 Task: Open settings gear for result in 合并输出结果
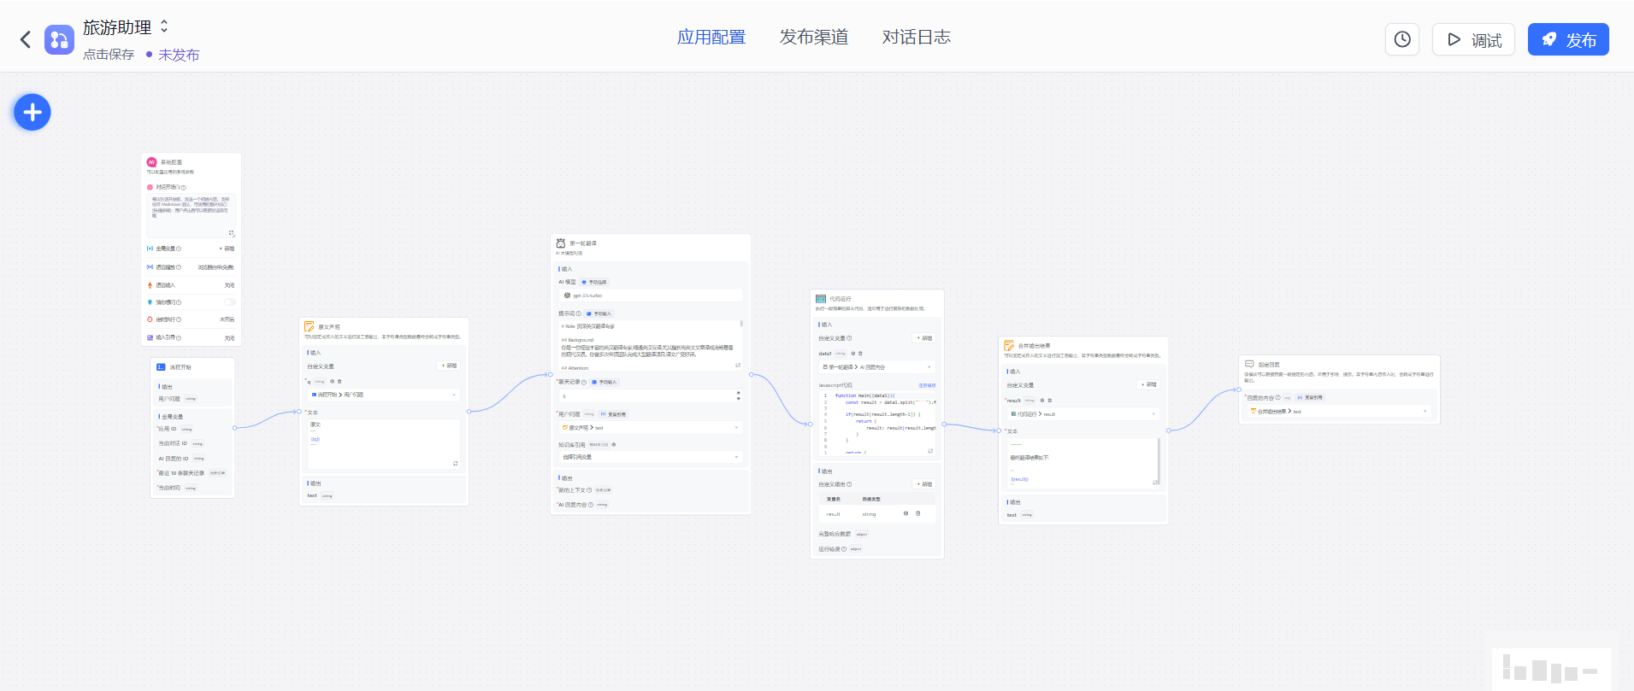click(x=1042, y=401)
